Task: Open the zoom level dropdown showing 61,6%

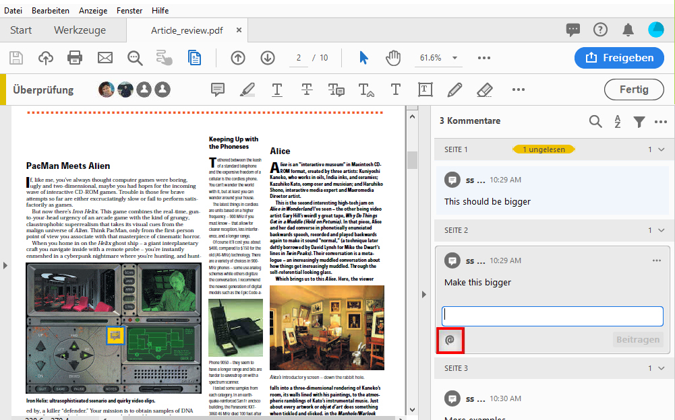Action: pos(454,58)
